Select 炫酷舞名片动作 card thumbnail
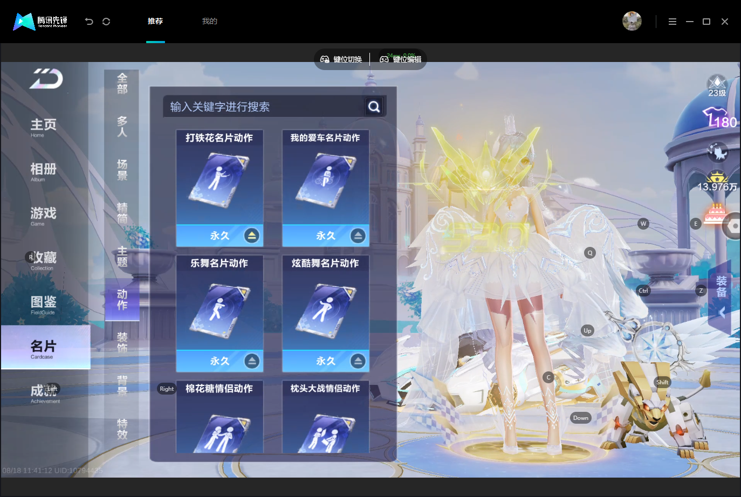 pos(326,314)
